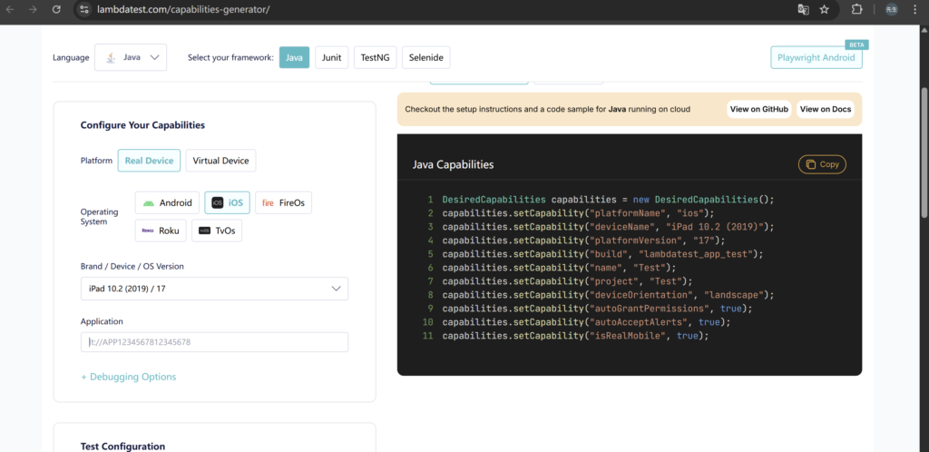Choose Real Device platform
Image resolution: width=929 pixels, height=452 pixels.
(x=149, y=161)
